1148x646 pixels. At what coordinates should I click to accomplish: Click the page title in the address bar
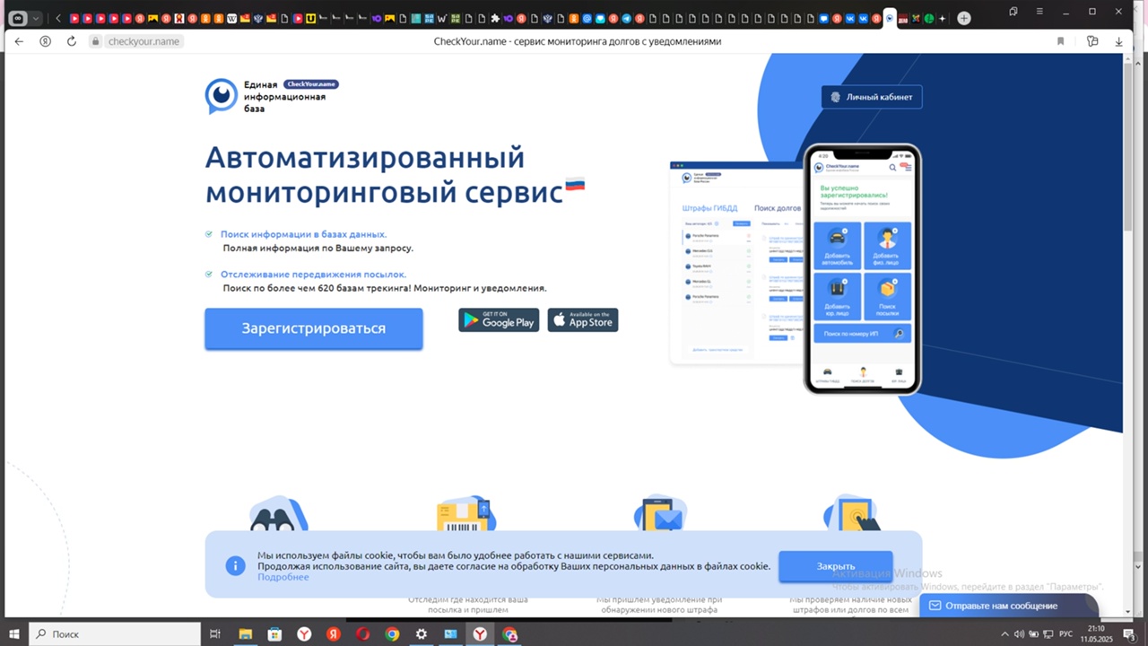tap(578, 41)
